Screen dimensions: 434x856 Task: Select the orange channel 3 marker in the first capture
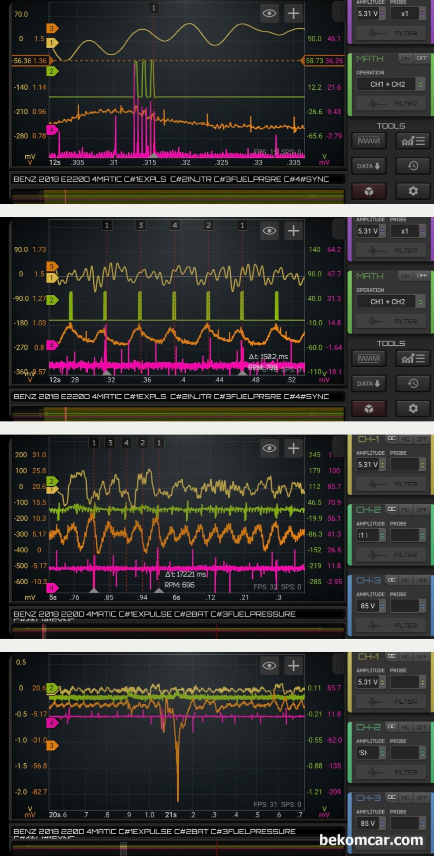[52, 28]
